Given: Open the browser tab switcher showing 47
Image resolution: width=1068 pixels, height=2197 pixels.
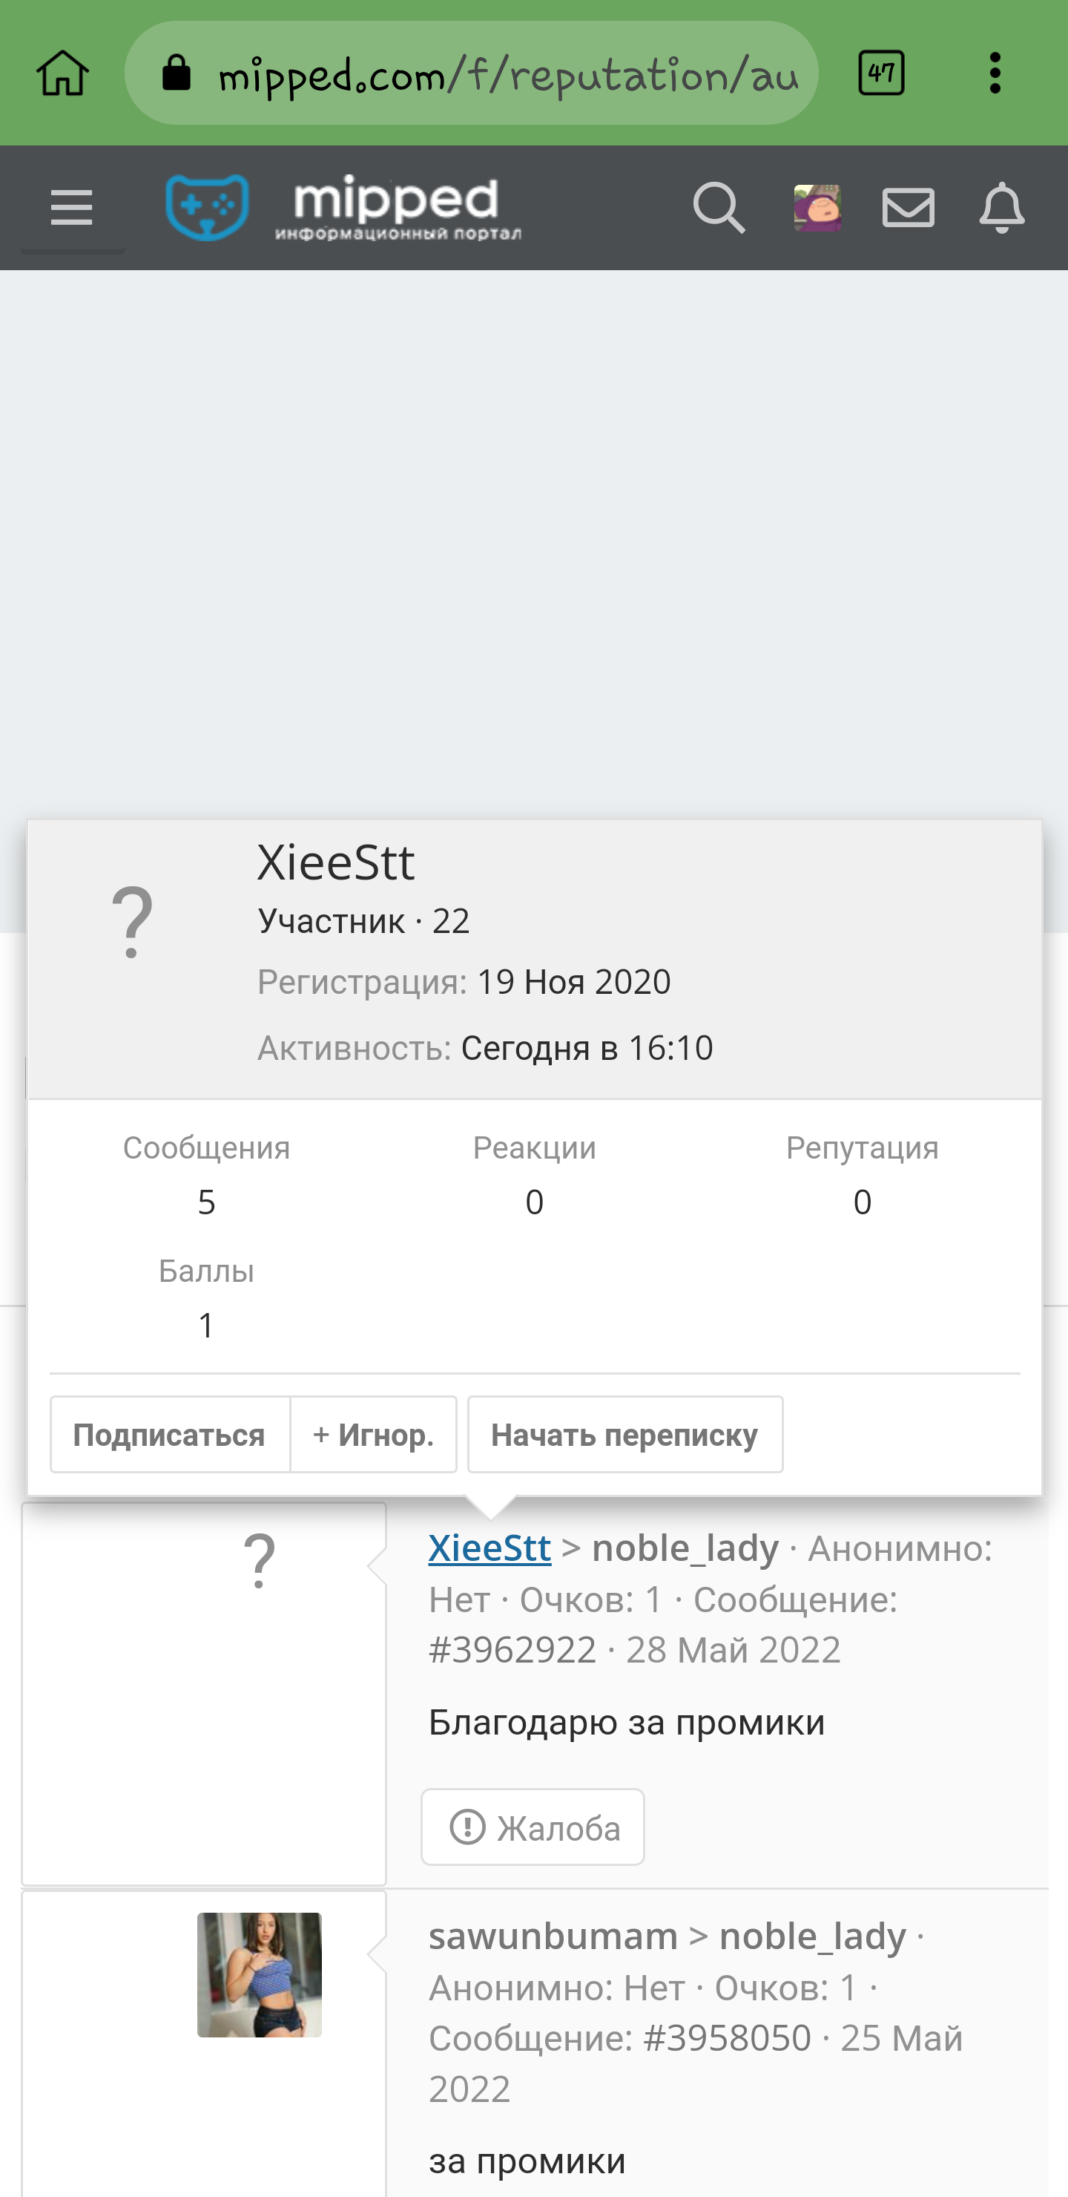Looking at the screenshot, I should (881, 73).
